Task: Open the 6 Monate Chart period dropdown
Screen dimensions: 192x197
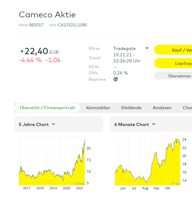Action: click(x=154, y=124)
